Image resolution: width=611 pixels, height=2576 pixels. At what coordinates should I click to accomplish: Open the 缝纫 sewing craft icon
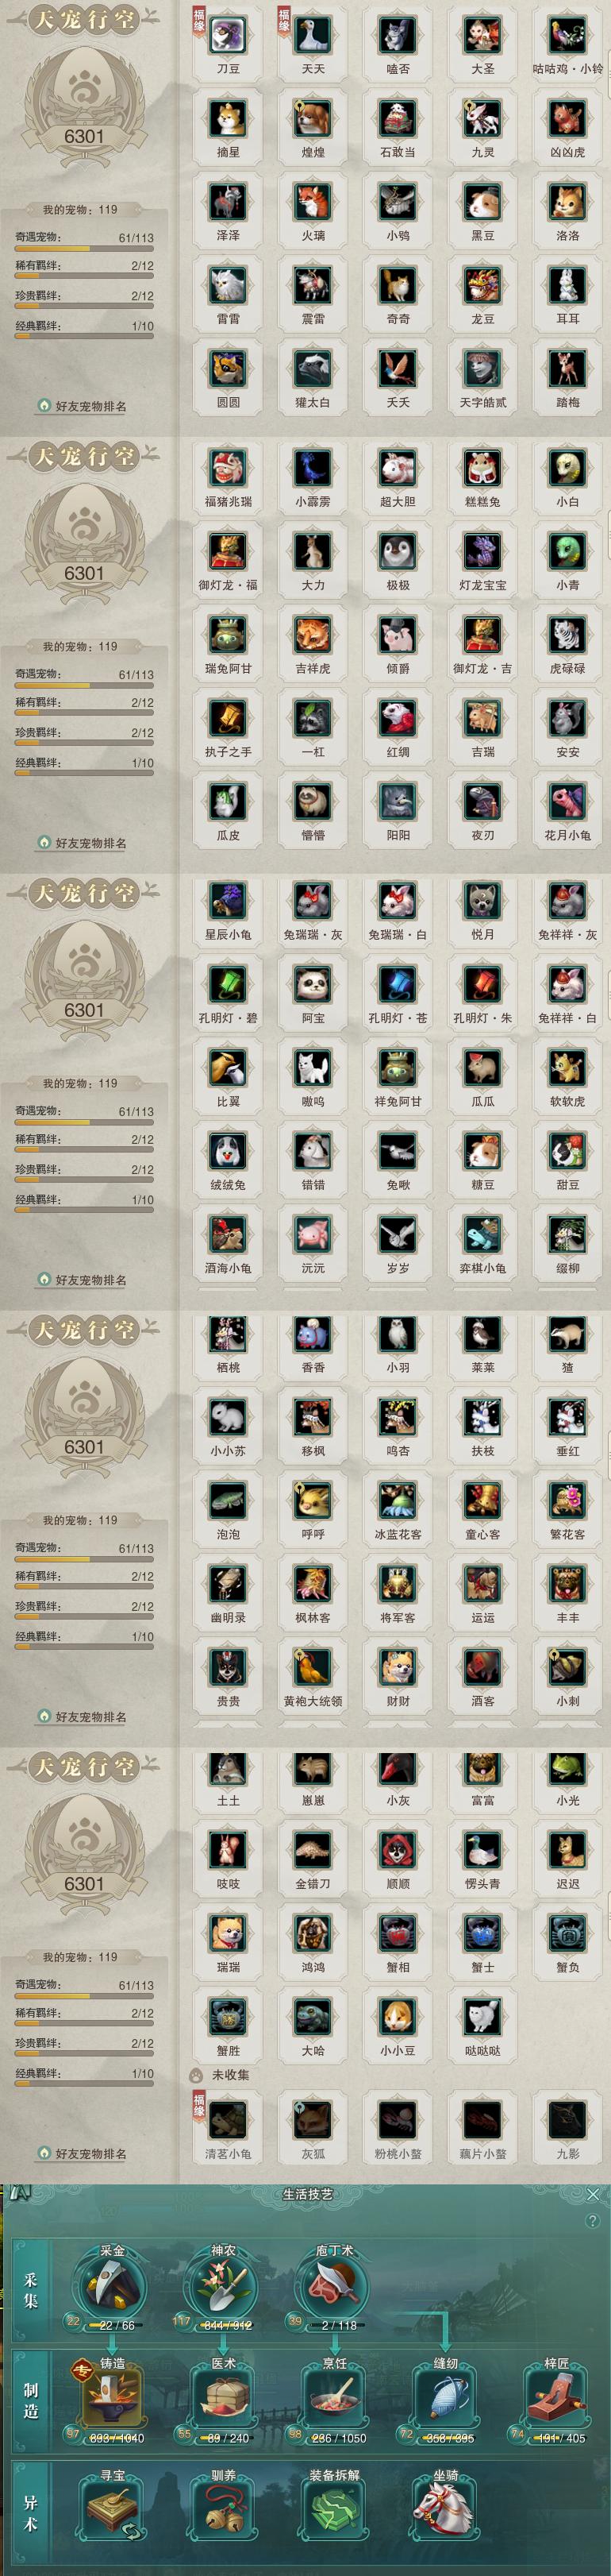[x=445, y=2397]
